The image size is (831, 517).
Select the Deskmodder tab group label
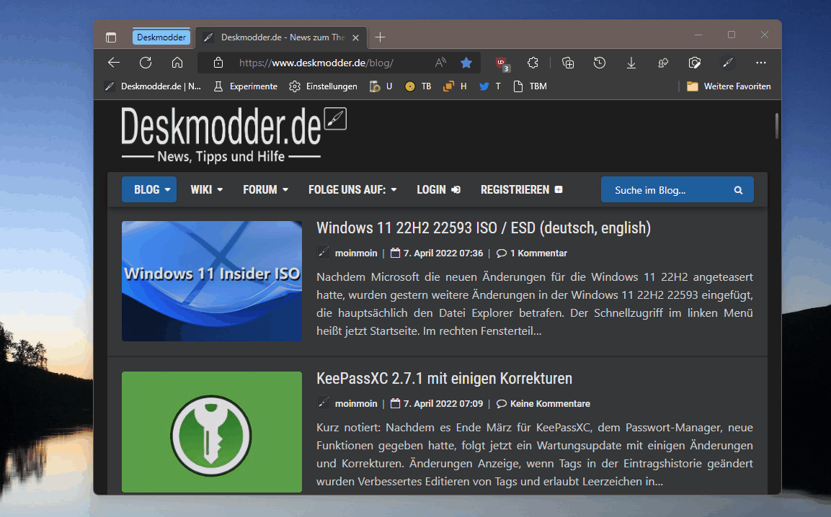click(161, 37)
